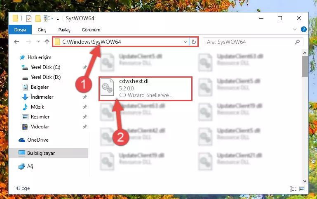Click the vertical scrollbar thumb
Image resolution: width=317 pixels, height=199 pixels.
pyautogui.click(x=305, y=66)
